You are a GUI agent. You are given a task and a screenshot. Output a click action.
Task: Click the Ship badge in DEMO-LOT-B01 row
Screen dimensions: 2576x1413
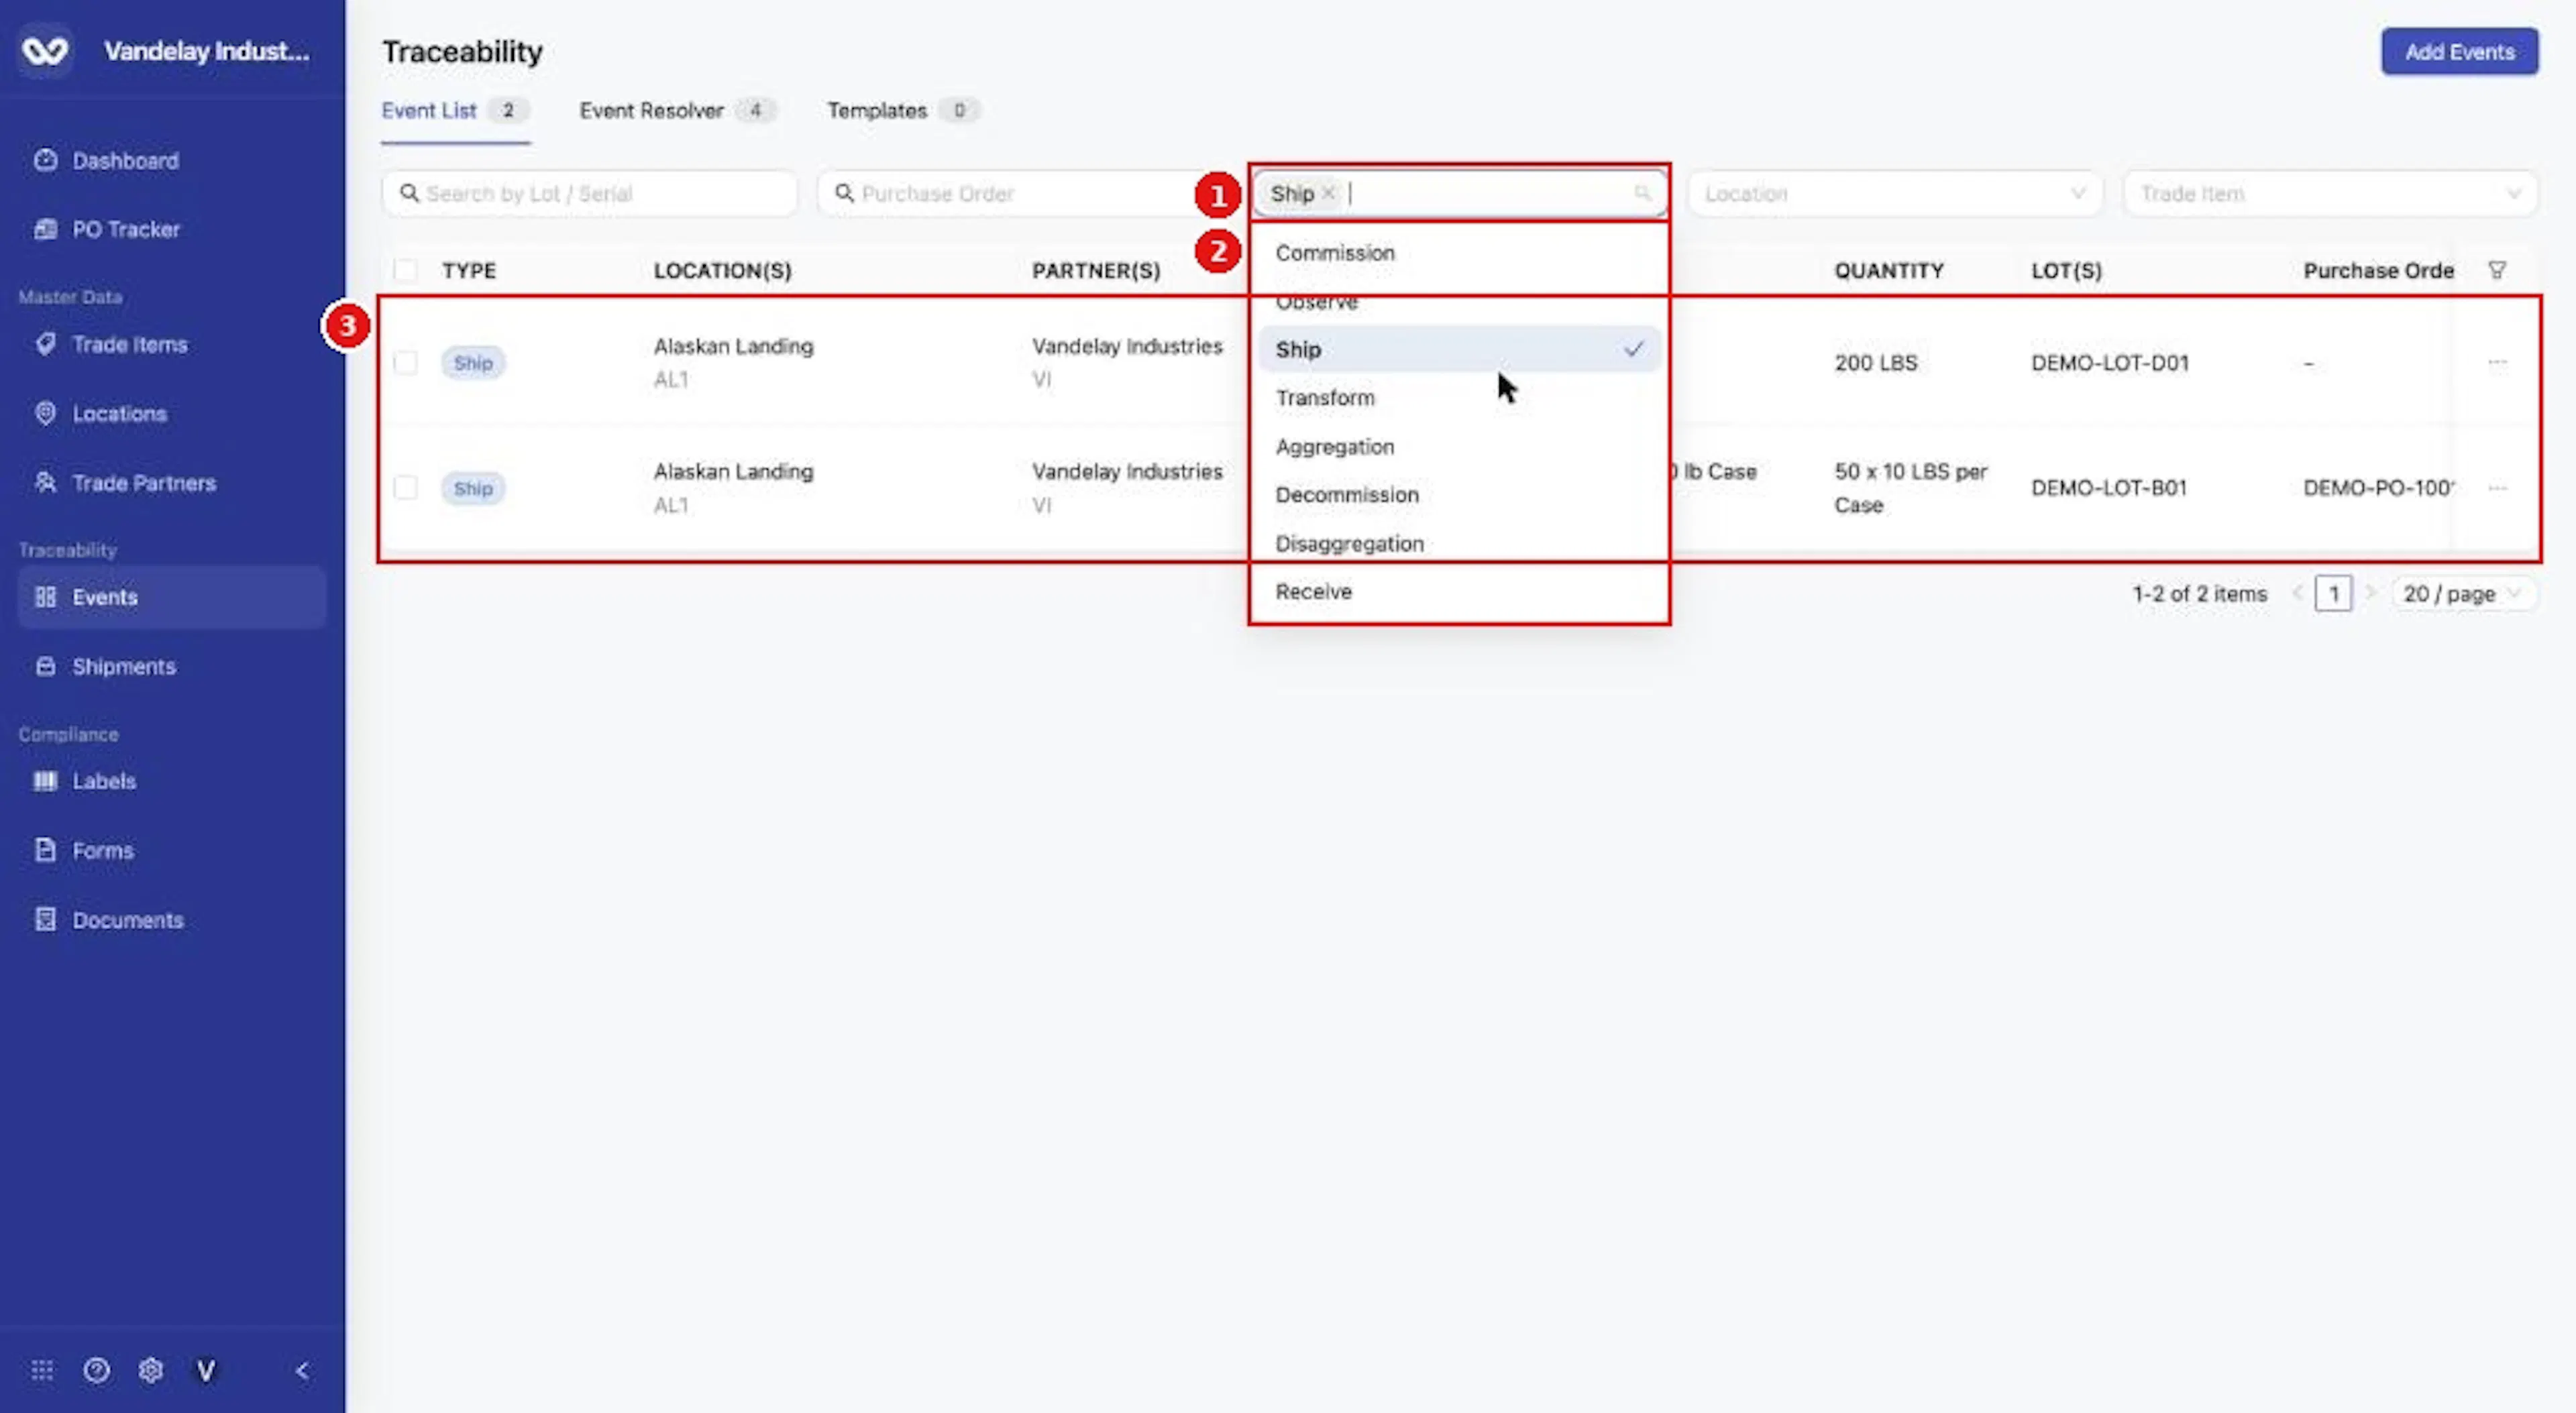click(473, 488)
